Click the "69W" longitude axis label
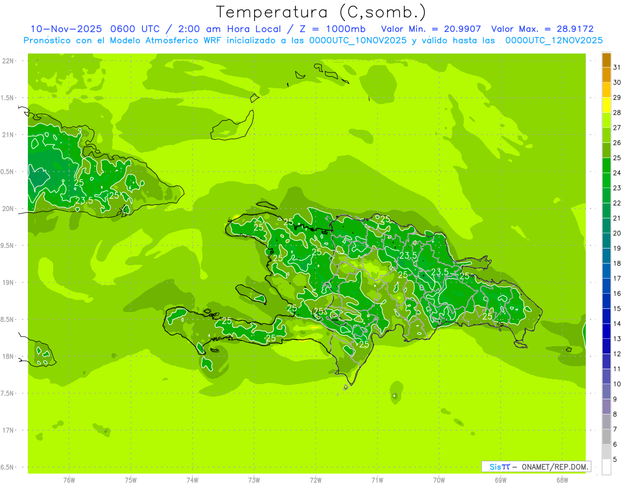 coord(501,480)
